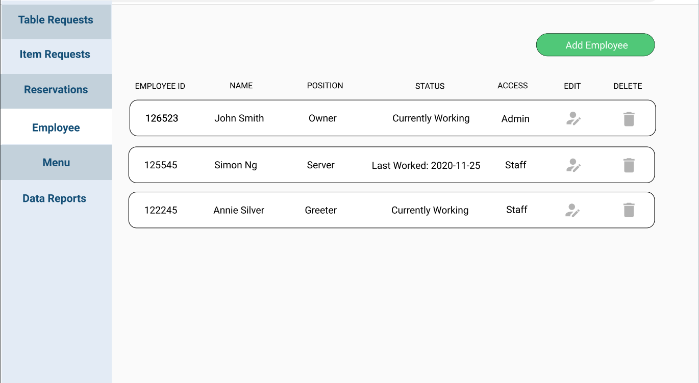
Task: Click the trash icon for Simon Ng
Action: point(629,165)
